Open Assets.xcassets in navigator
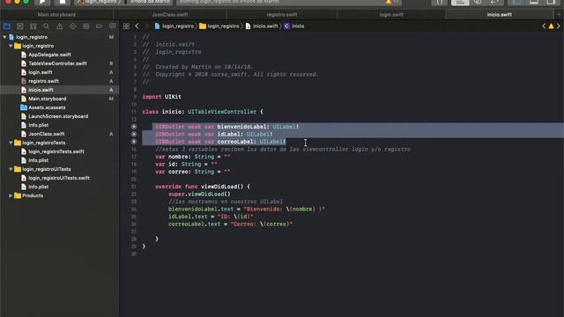 47,107
